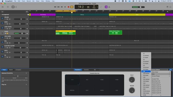
Task: Toggle the Metronome icon
Action: (x=109, y=7)
